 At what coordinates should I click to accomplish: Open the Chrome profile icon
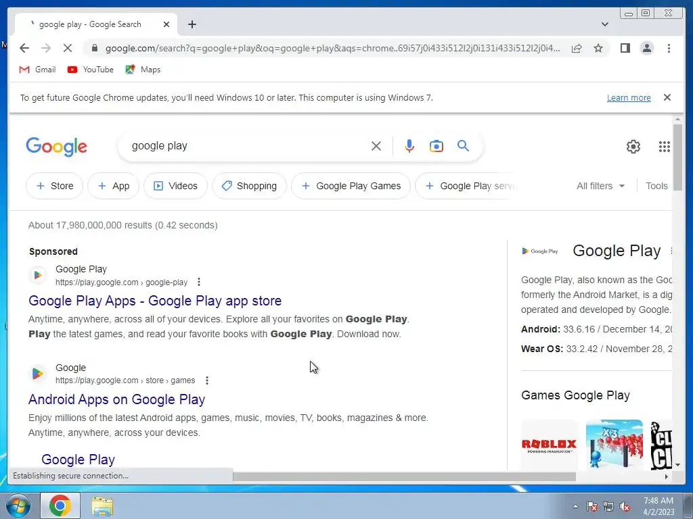click(x=646, y=48)
